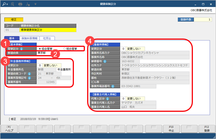Image resolution: width=216 pixels, height=139 pixels.
Task: Click 事業所番号 field showing 12345
Action: click(47, 82)
